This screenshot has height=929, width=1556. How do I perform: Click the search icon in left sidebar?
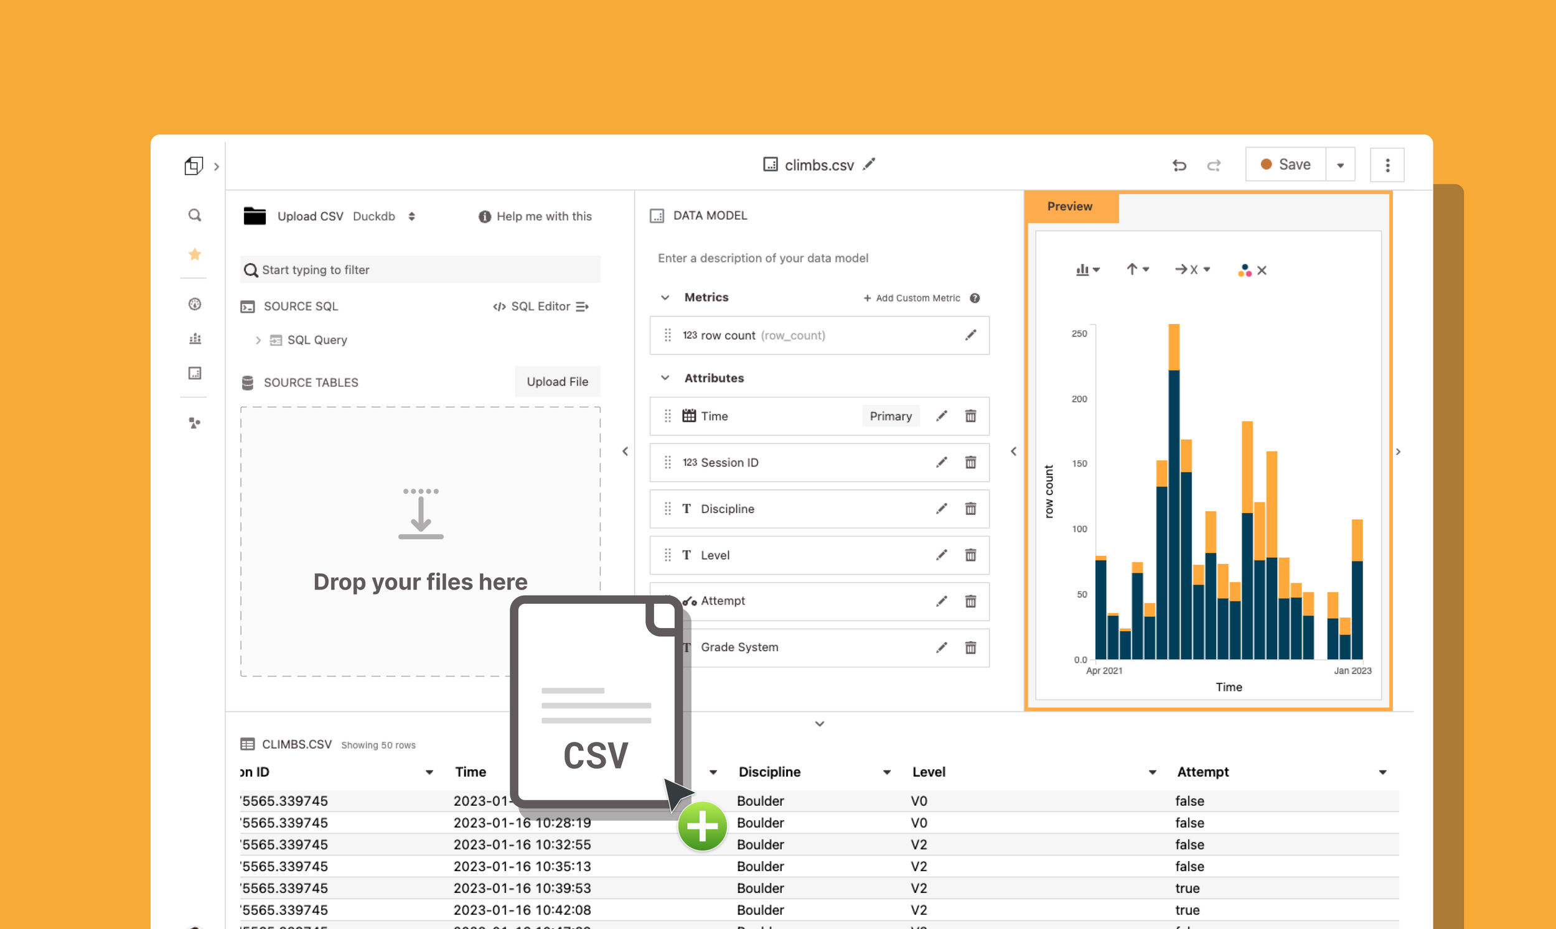tap(195, 215)
